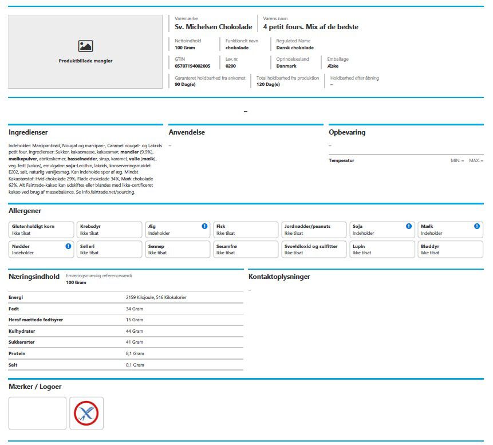The height and width of the screenshot is (445, 493).
Task: Click the missing product image placeholder icon
Action: click(x=85, y=46)
